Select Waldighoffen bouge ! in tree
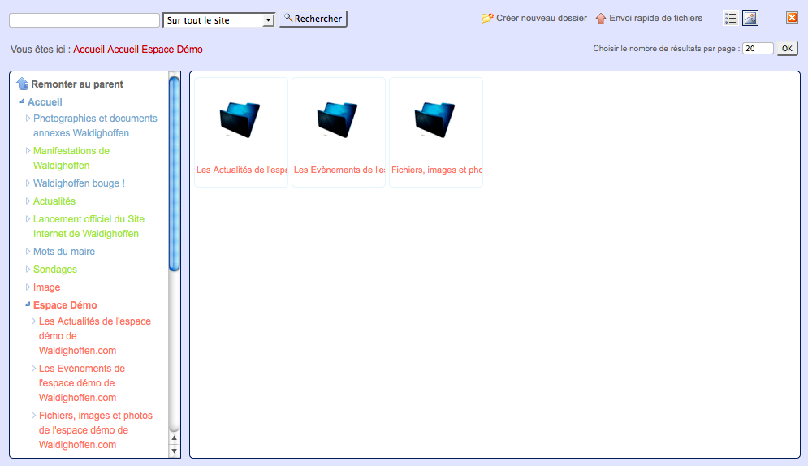 click(x=79, y=183)
